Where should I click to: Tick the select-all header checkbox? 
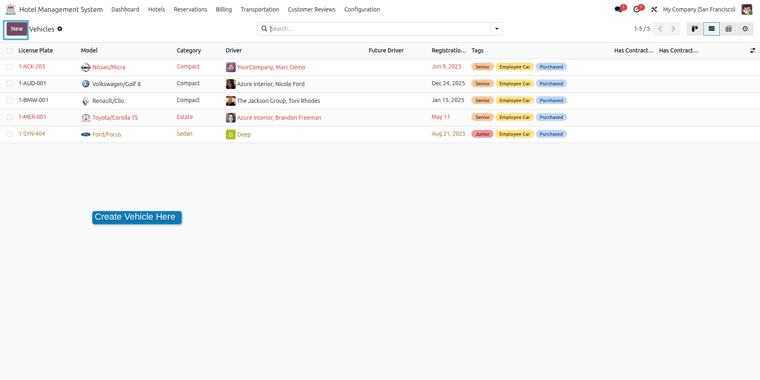point(9,51)
